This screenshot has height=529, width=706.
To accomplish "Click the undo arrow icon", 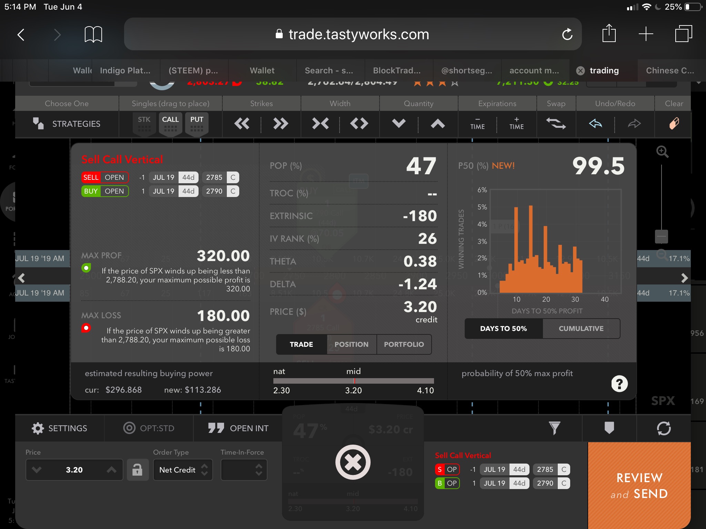I will tap(595, 124).
